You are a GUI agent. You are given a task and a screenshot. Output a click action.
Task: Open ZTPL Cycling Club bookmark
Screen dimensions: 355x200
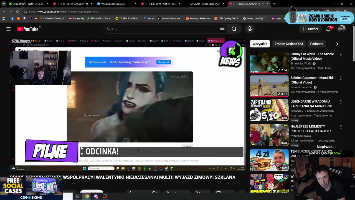tap(227, 19)
